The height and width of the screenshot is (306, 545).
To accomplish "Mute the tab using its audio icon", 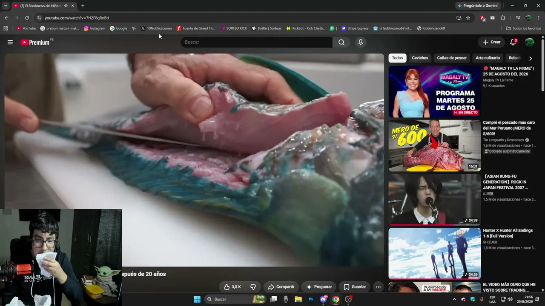I will (66, 6).
